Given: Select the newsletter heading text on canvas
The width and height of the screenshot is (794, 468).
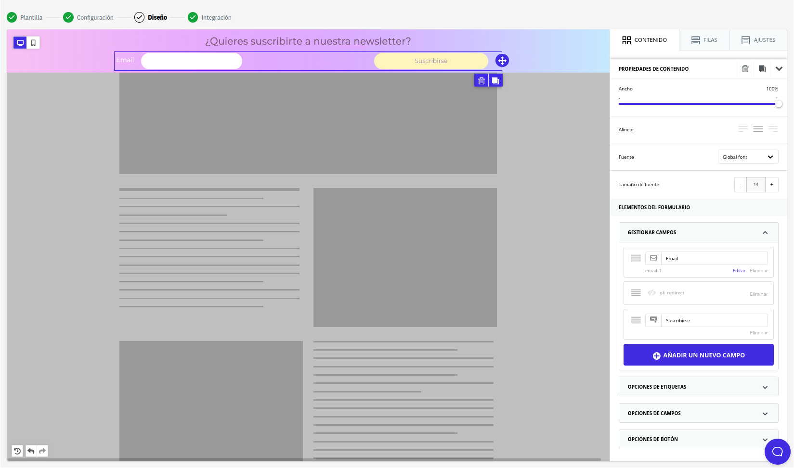Looking at the screenshot, I should pos(308,41).
